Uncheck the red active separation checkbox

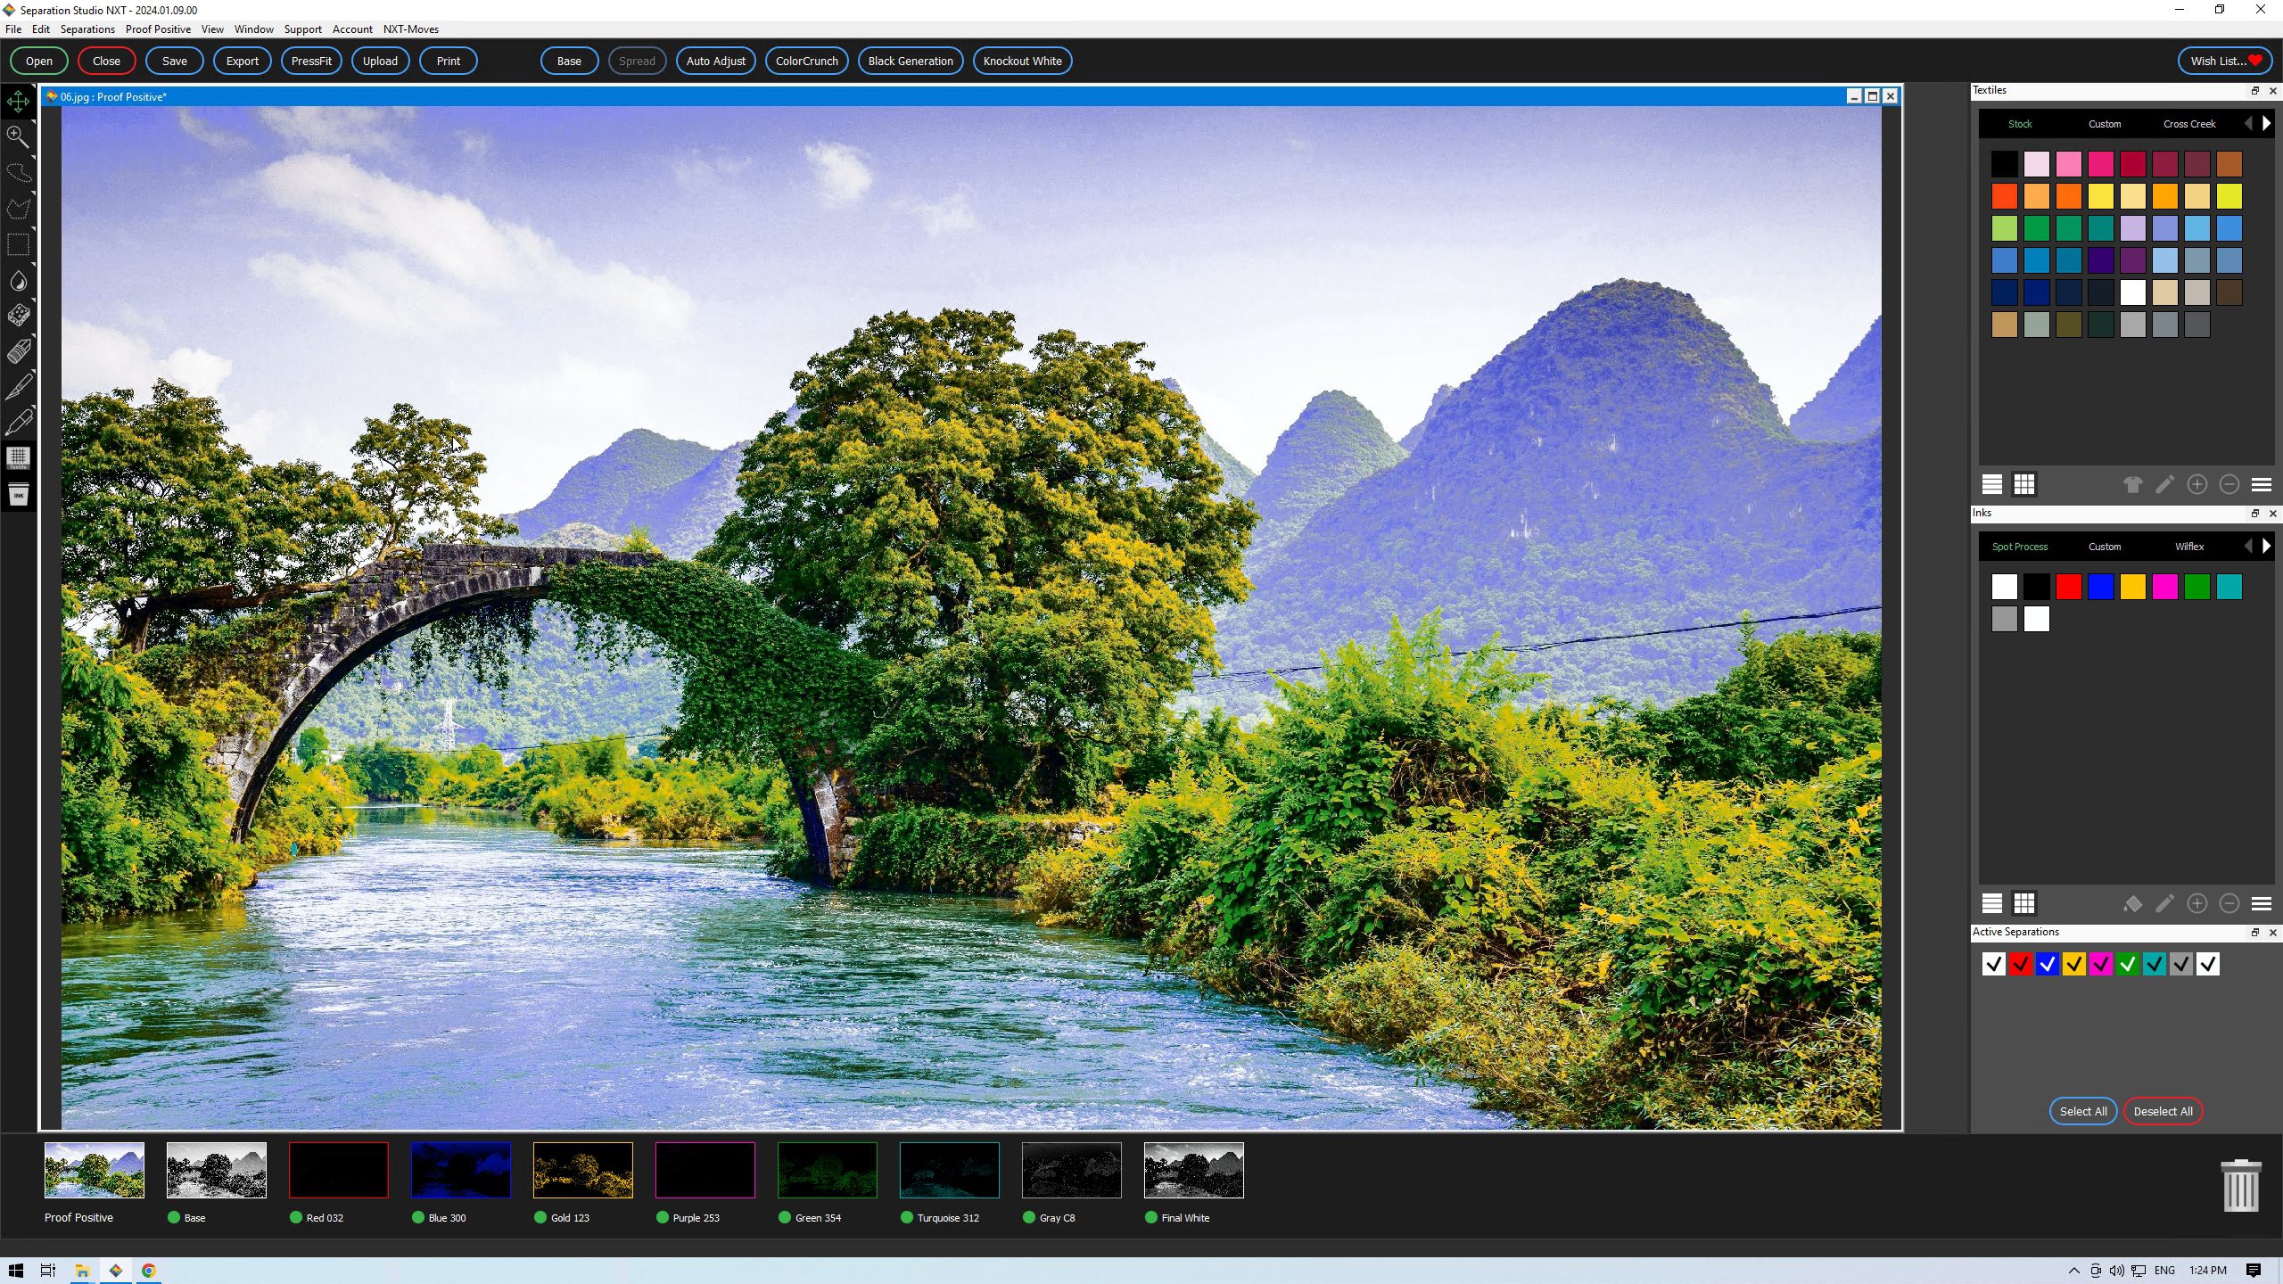click(2020, 964)
